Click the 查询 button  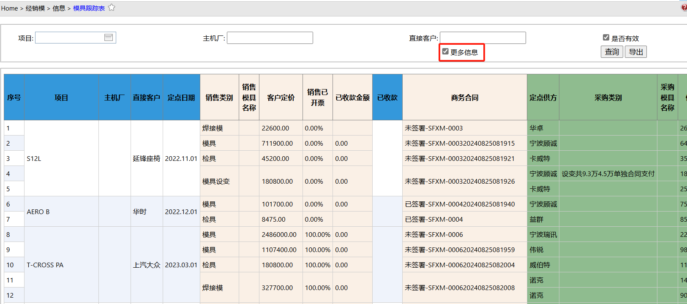[612, 52]
